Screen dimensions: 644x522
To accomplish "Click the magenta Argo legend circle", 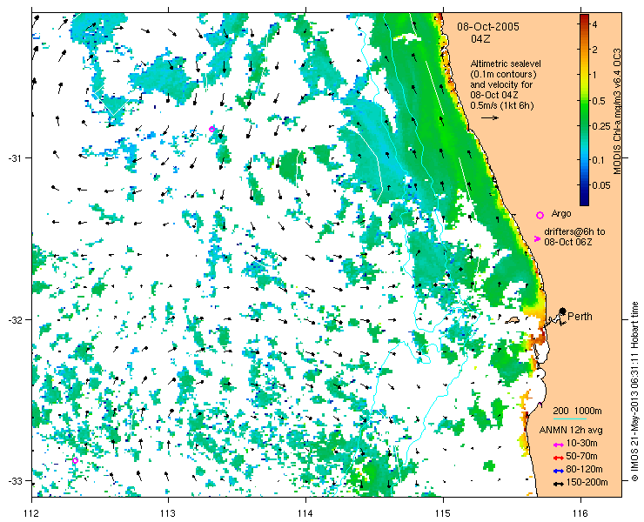I will pyautogui.click(x=540, y=215).
